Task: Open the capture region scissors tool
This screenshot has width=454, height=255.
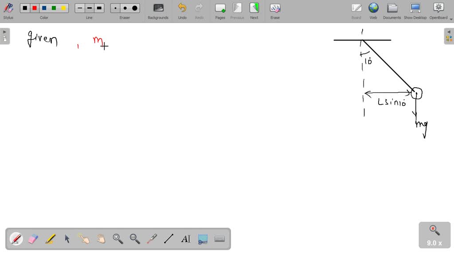Action: [x=203, y=239]
